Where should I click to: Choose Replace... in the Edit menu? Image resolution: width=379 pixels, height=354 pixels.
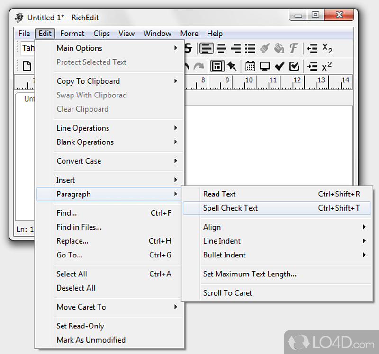[x=109, y=241]
